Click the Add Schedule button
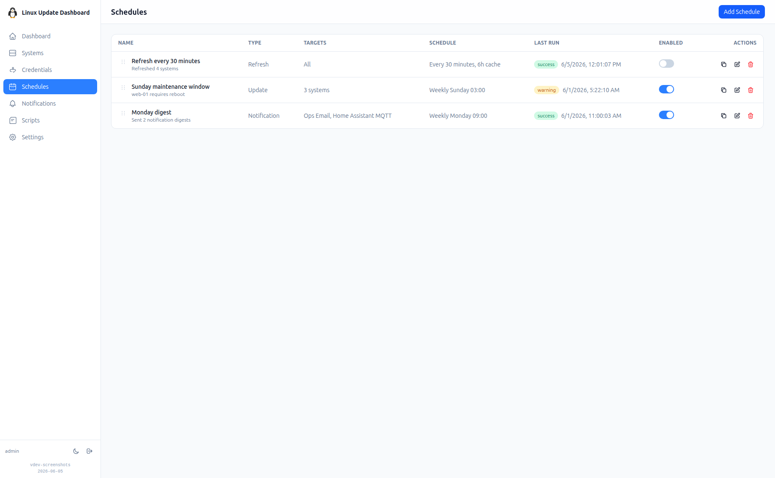775x478 pixels. pos(741,12)
